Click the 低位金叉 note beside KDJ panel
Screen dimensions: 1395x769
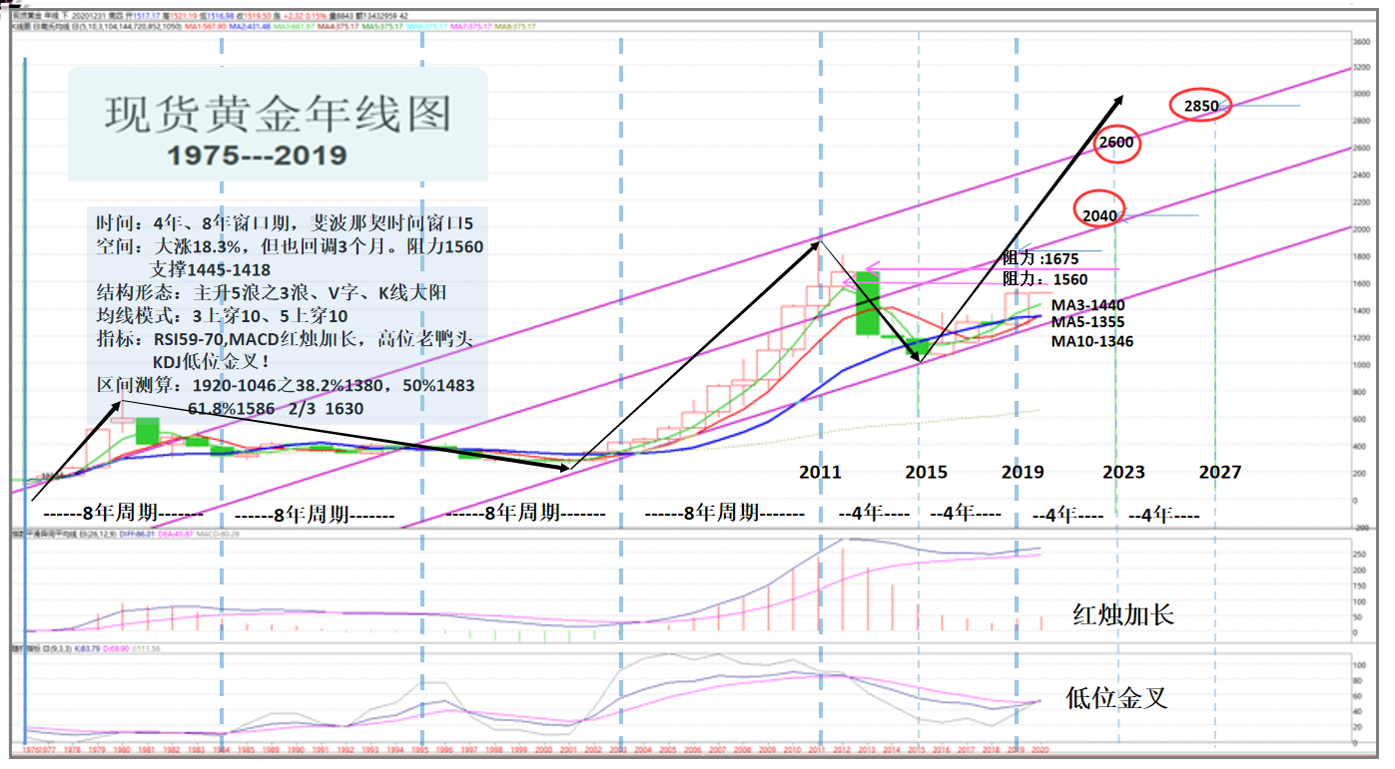pos(1116,698)
